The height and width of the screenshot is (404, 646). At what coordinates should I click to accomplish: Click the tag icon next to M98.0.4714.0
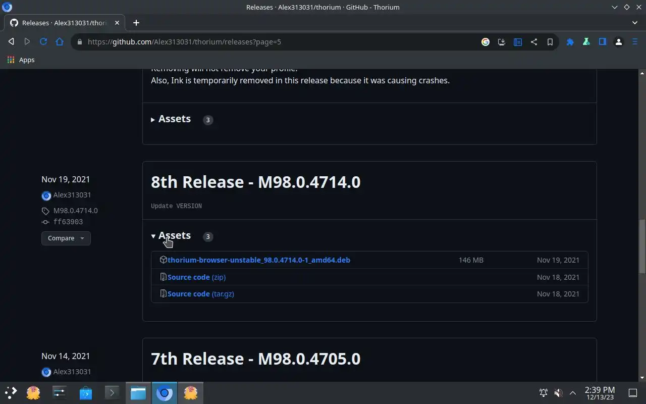pos(46,211)
